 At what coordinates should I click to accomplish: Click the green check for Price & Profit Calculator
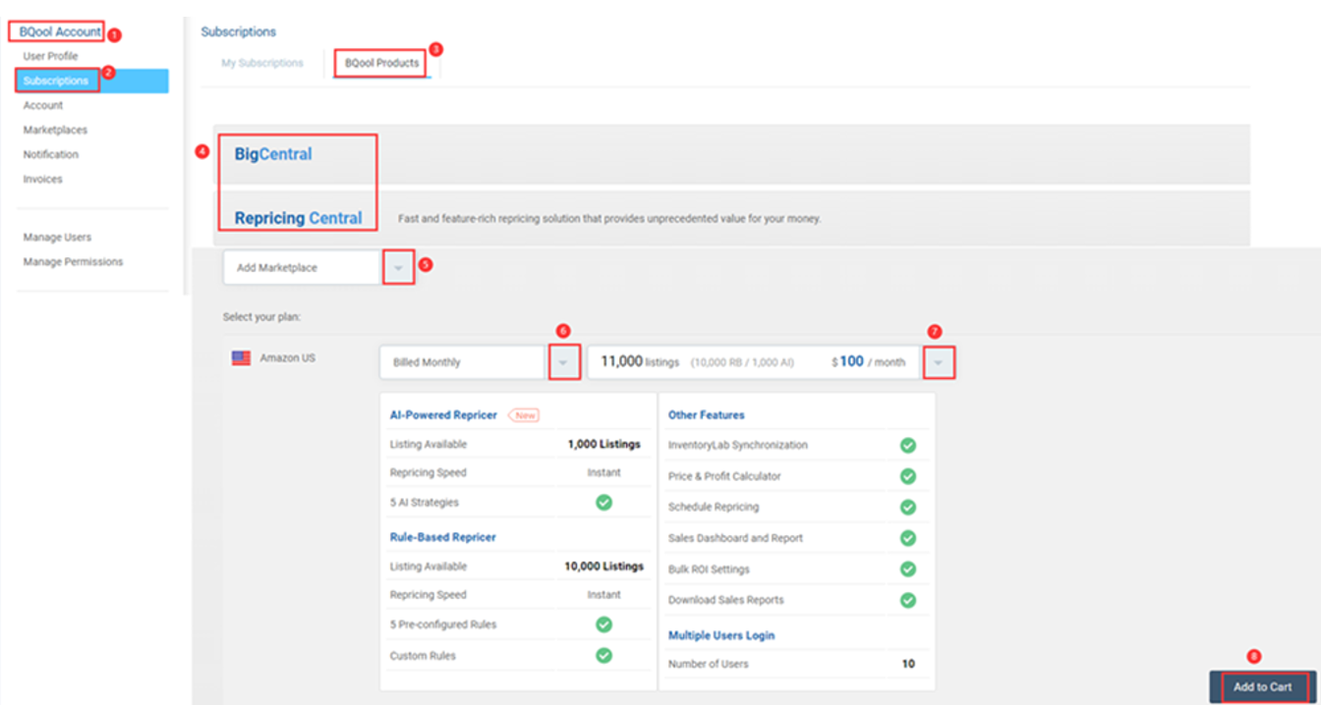click(908, 476)
